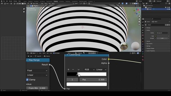
Task: Open the File menu
Action: click(x=4, y=1)
